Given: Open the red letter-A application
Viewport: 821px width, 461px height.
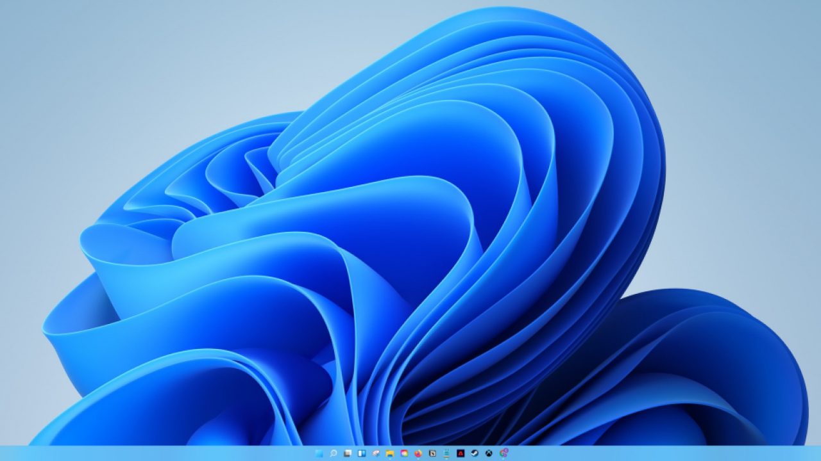Looking at the screenshot, I should pos(461,453).
